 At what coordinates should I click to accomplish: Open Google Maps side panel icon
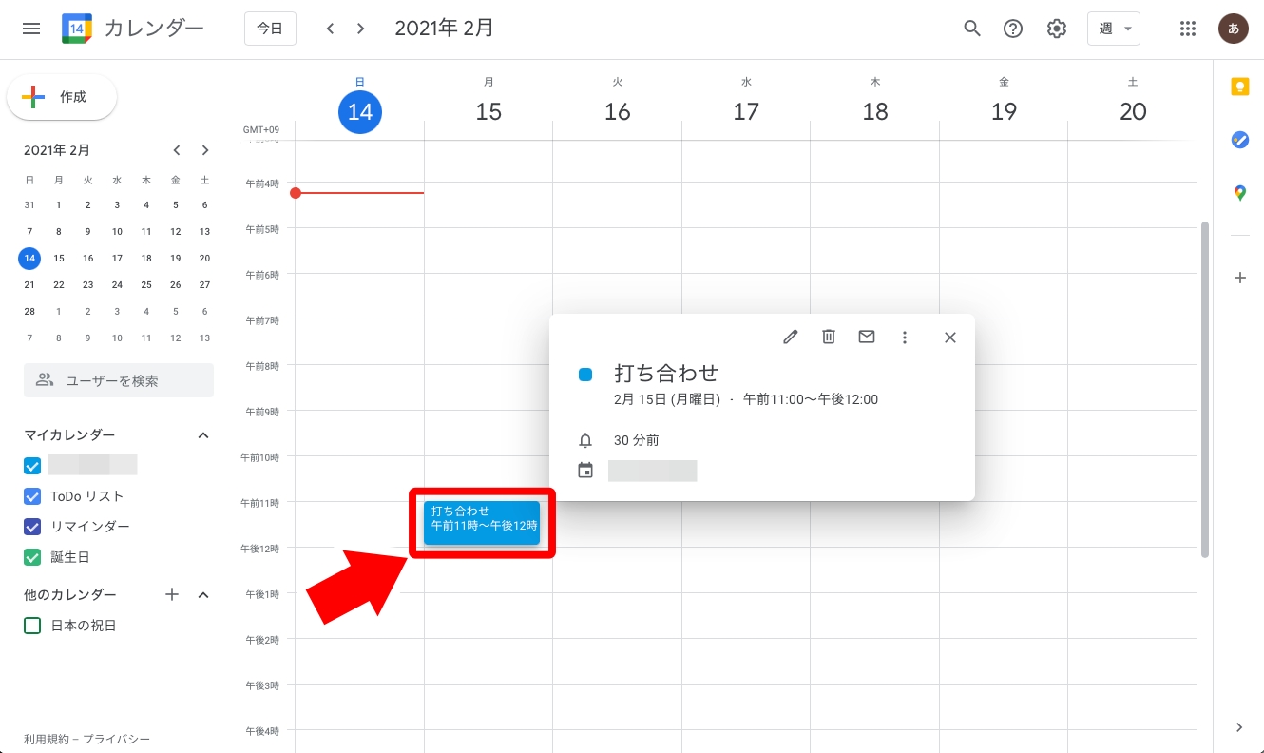(x=1239, y=193)
